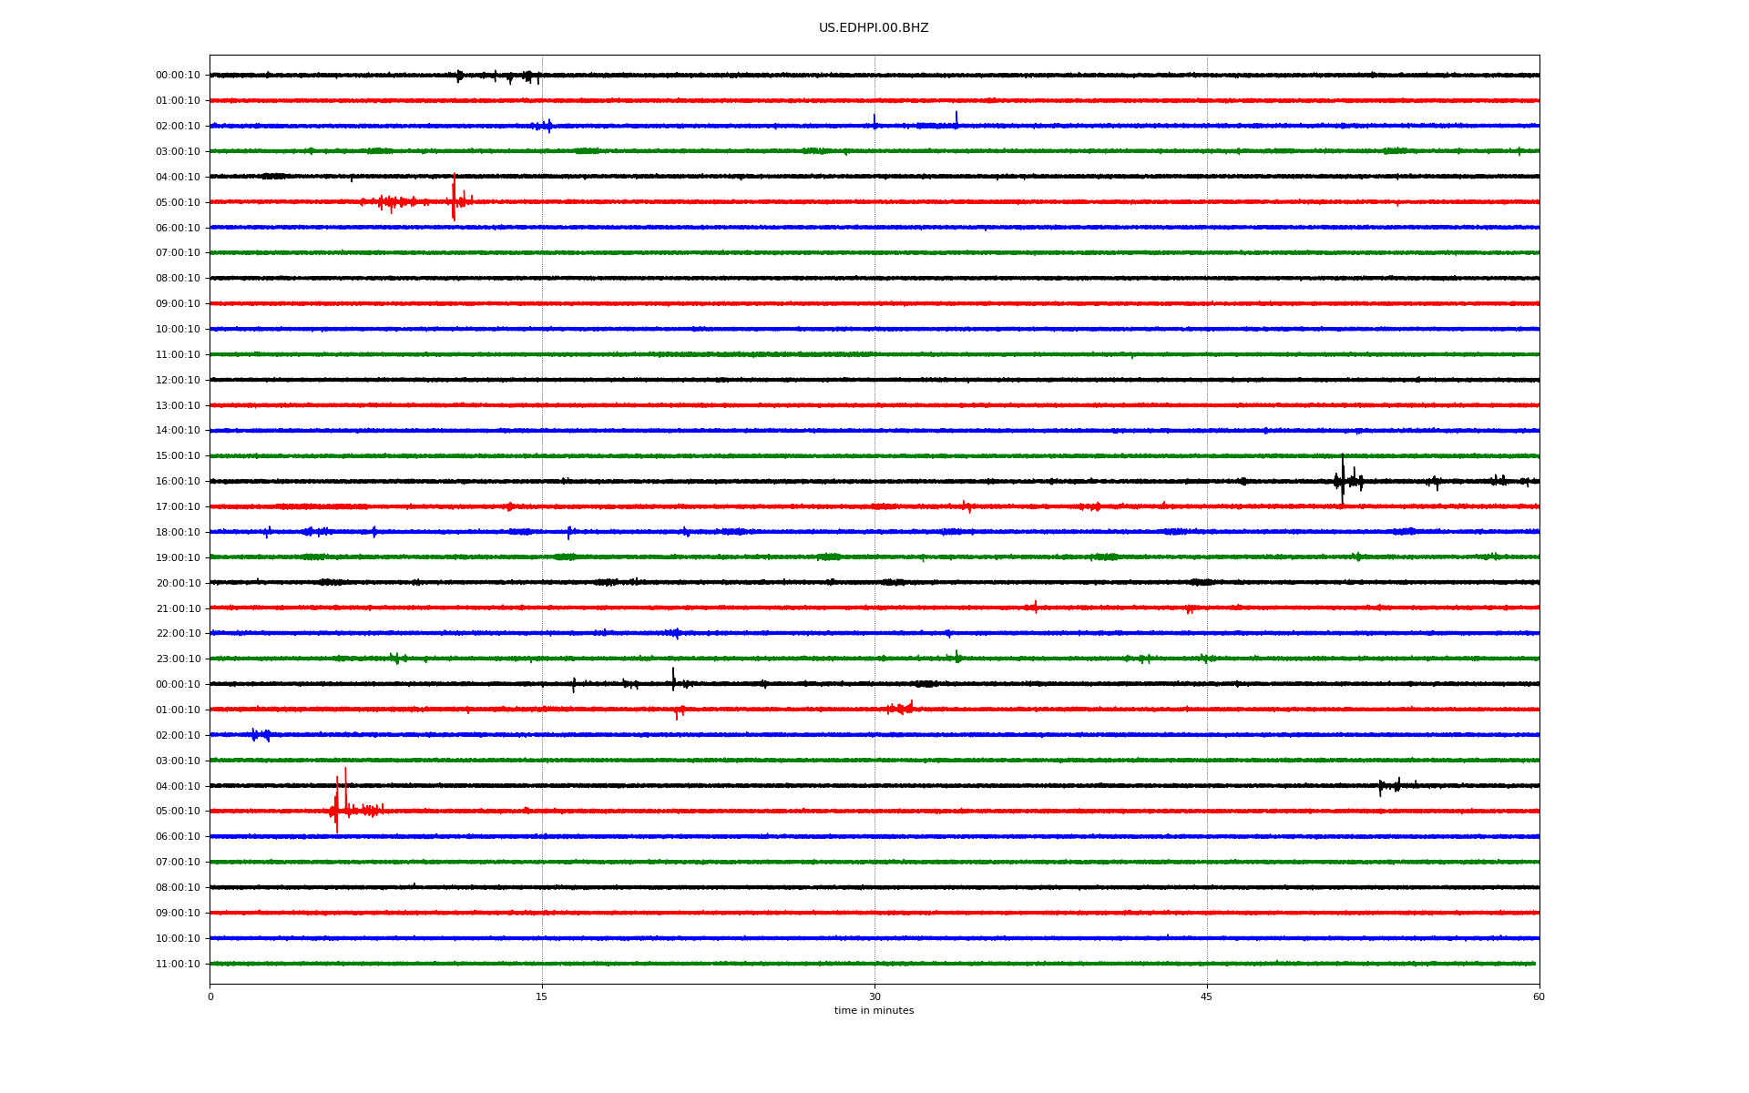Click the 0 minute x-axis tick label
The image size is (1749, 1093).
click(210, 996)
